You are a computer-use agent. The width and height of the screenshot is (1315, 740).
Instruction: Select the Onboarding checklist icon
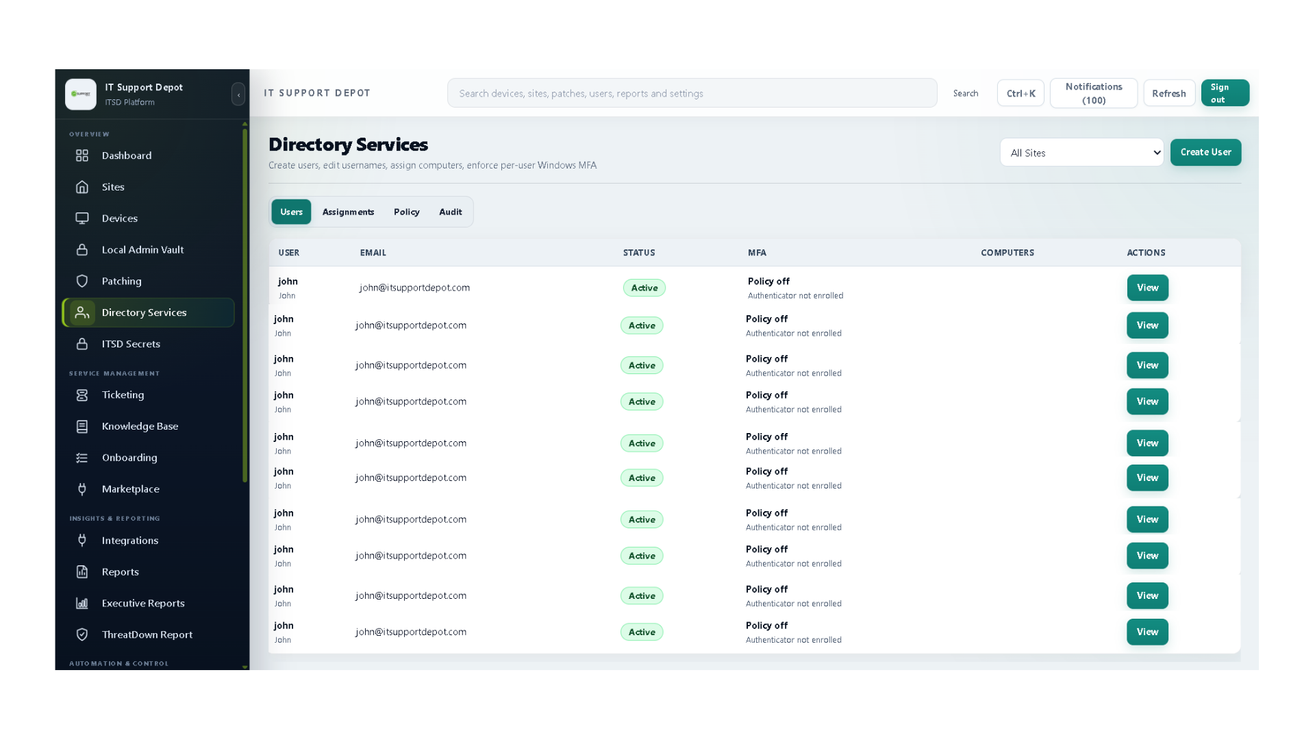pyautogui.click(x=82, y=458)
